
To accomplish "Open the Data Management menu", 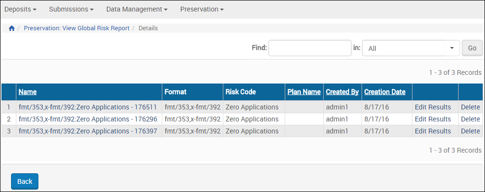I will [x=137, y=9].
